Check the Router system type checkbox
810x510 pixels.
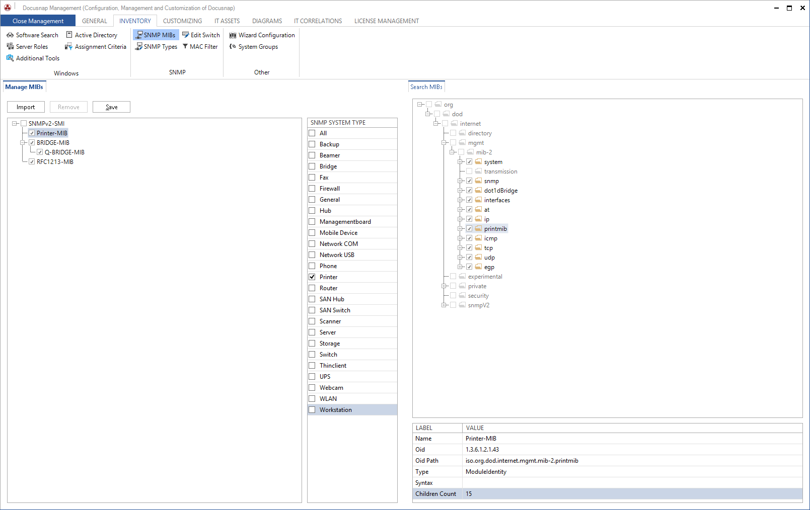[312, 288]
